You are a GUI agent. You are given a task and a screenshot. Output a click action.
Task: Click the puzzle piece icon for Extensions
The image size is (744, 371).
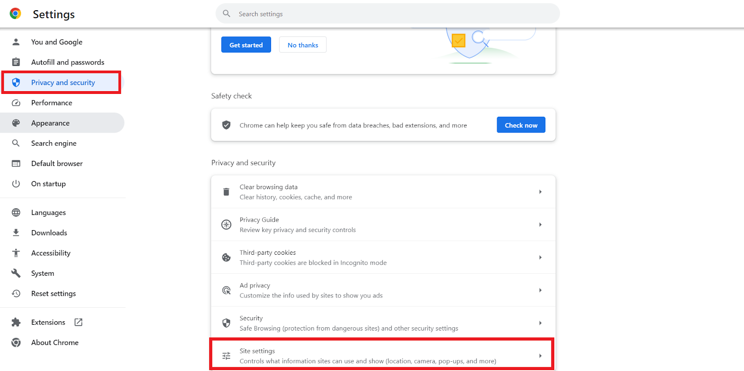(16, 322)
